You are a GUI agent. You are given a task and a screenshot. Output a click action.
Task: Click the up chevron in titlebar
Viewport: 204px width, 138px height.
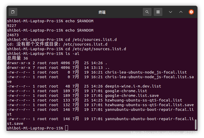181,12
